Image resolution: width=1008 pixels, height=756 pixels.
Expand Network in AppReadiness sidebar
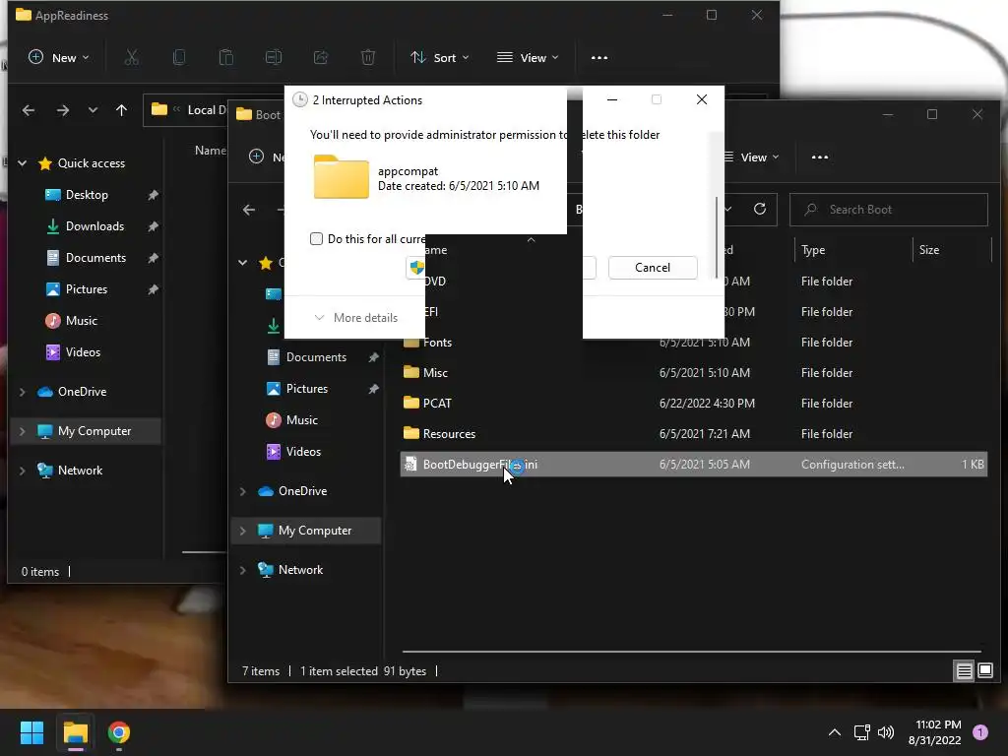coord(23,471)
